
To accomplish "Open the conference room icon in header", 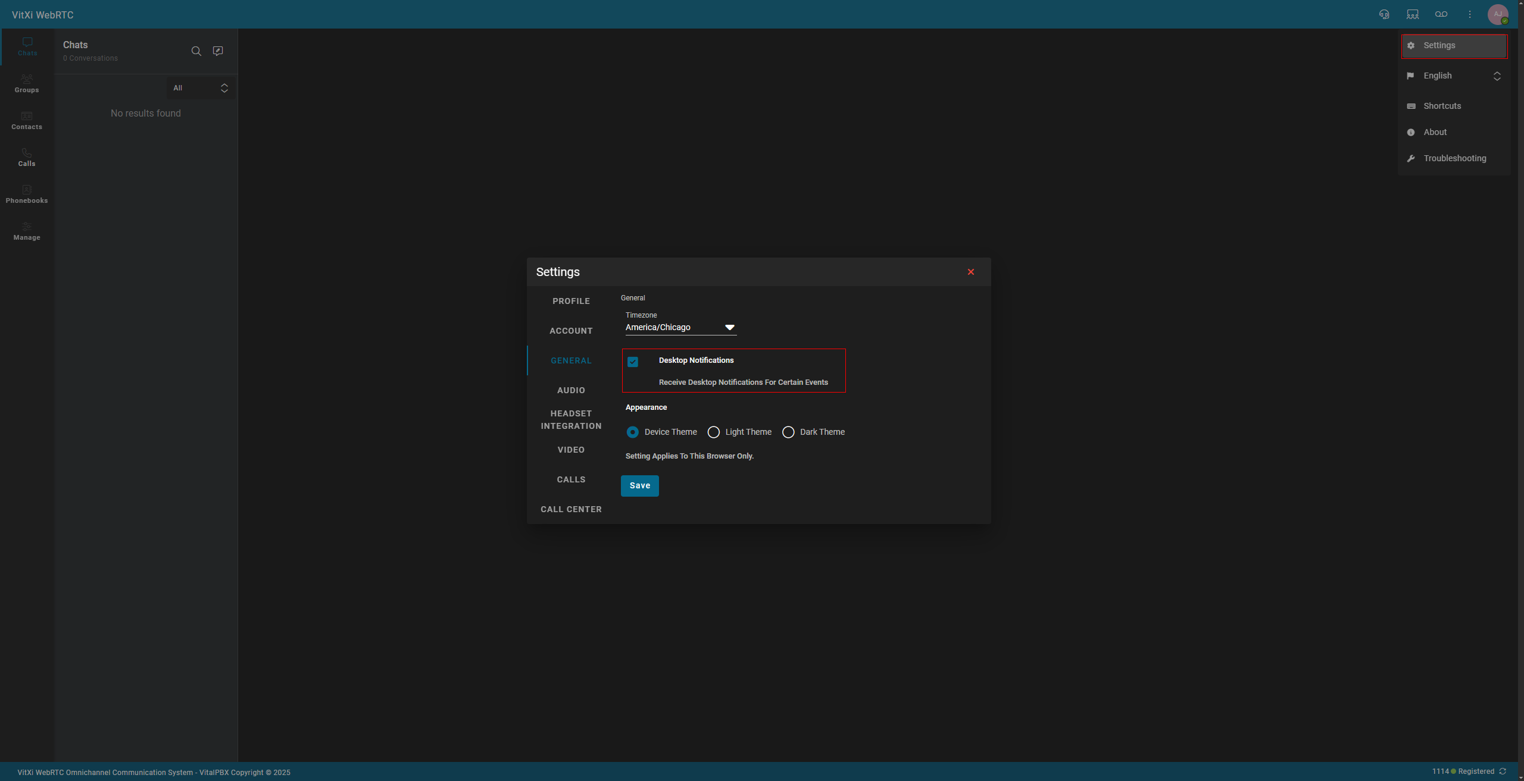I will point(1413,14).
